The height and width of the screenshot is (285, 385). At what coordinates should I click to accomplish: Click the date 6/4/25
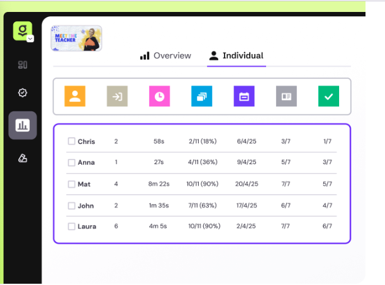tap(247, 141)
